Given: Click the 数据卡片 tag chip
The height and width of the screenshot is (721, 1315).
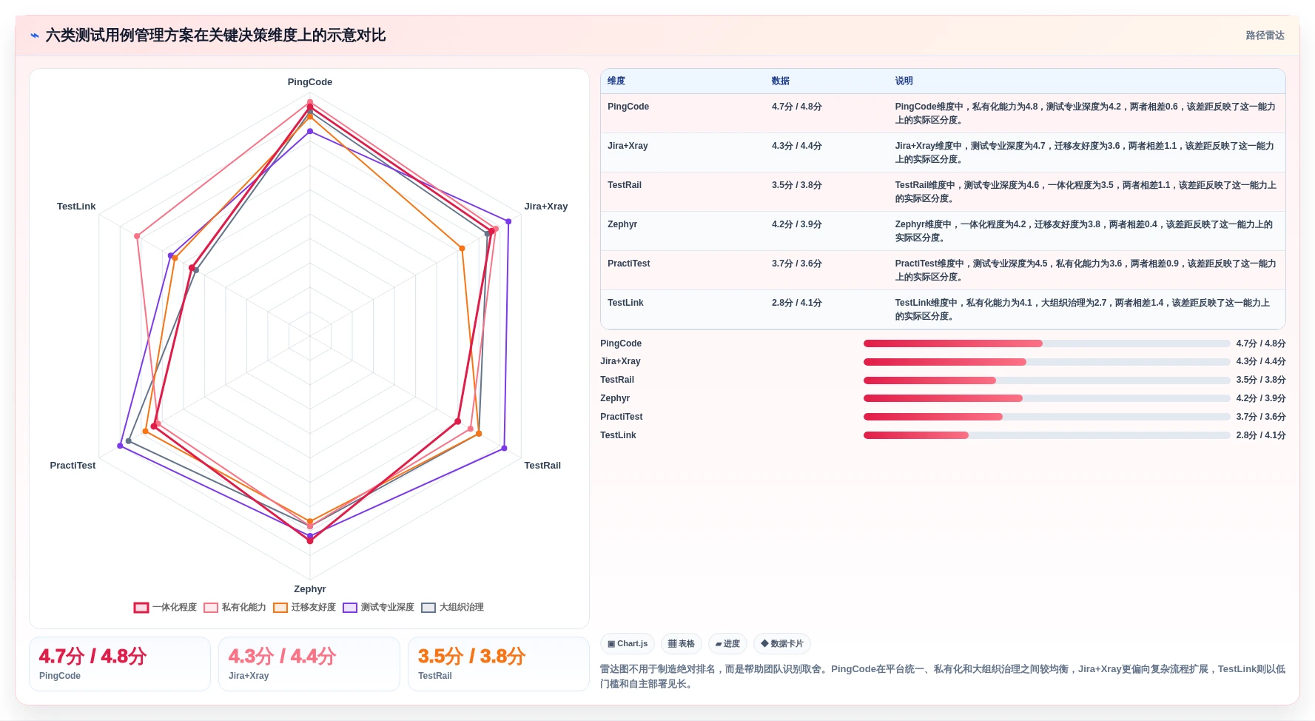Looking at the screenshot, I should click(782, 644).
